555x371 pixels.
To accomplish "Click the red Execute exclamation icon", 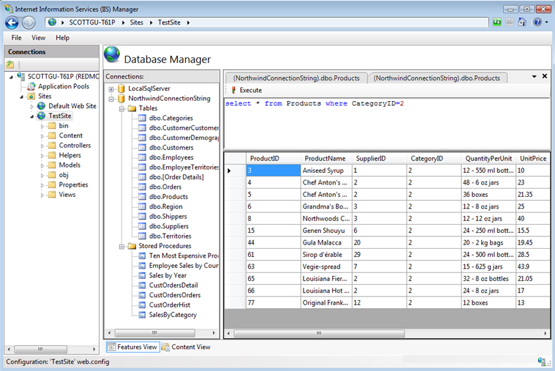I will coord(233,90).
